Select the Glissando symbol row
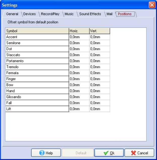The height and width of the screenshot is (160, 157). coord(37,97)
